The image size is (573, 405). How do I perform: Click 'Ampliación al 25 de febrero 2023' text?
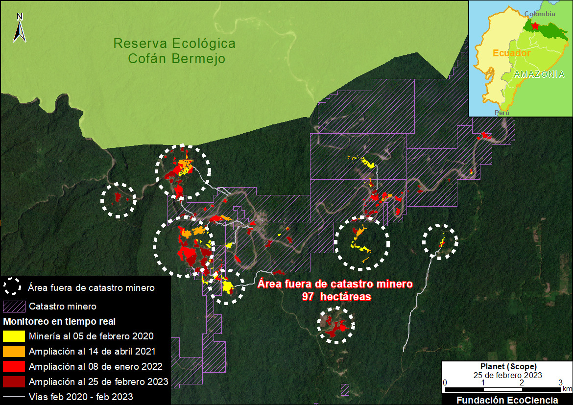click(98, 381)
